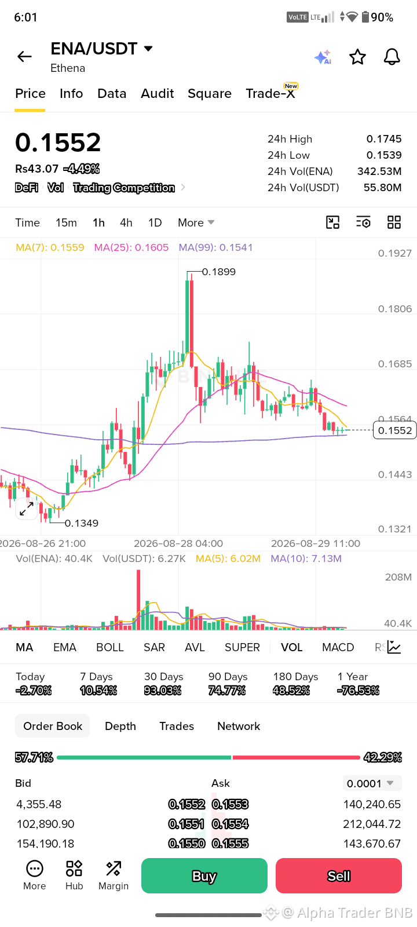
Task: Tap the MA(25): 0.1605 label
Action: coord(131,247)
